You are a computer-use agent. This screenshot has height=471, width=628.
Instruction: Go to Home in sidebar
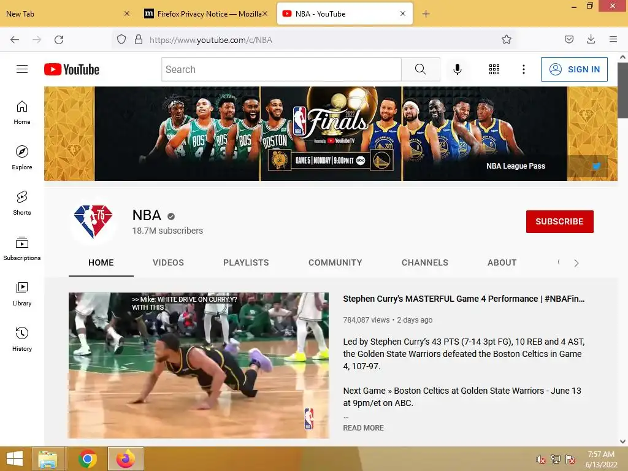click(22, 113)
